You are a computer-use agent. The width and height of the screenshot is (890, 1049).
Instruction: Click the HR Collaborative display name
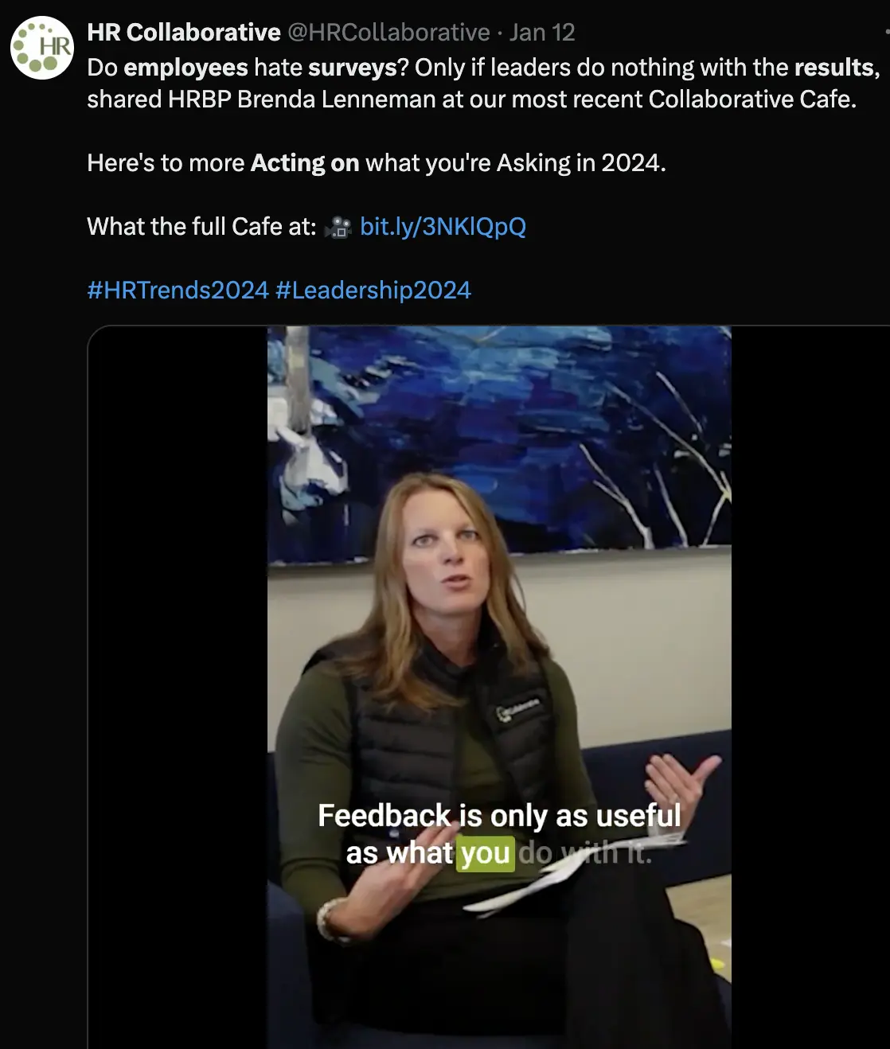[183, 33]
